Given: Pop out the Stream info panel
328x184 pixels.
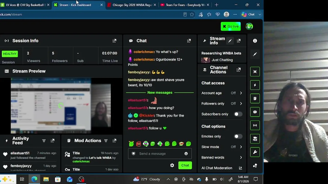Looking at the screenshot, I should (239, 41).
